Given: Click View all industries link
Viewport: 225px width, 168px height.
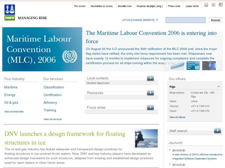Looking at the screenshot, I should tap(14, 112).
